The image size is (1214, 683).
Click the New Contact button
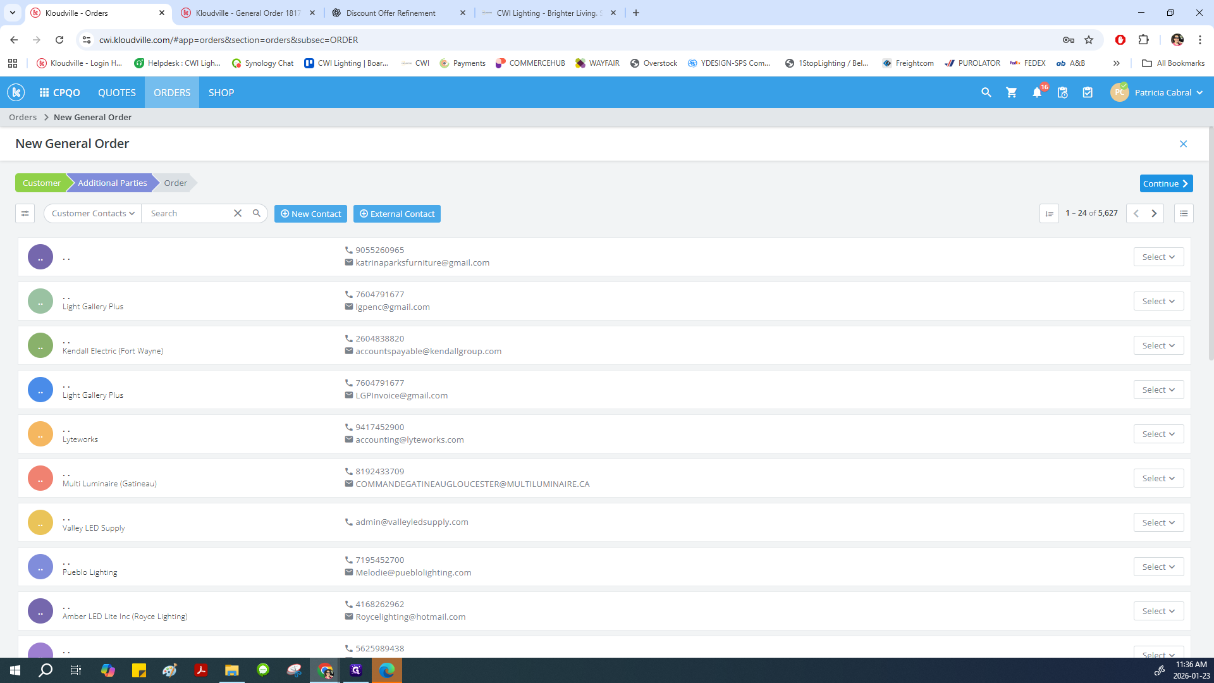coord(310,214)
